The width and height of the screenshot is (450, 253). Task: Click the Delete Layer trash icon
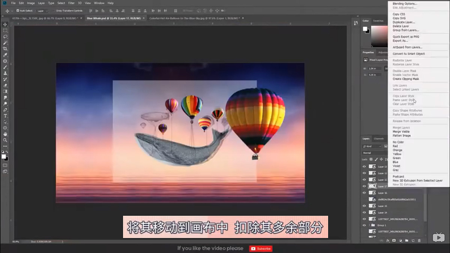pyautogui.click(x=419, y=241)
